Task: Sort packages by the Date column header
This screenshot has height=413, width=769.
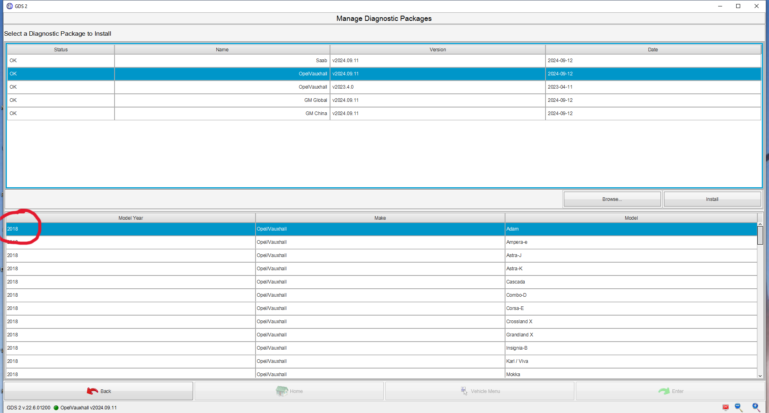Action: (x=653, y=50)
